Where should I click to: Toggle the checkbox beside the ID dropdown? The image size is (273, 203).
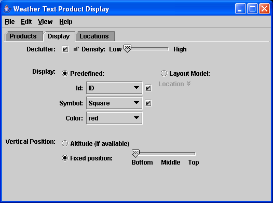point(148,88)
